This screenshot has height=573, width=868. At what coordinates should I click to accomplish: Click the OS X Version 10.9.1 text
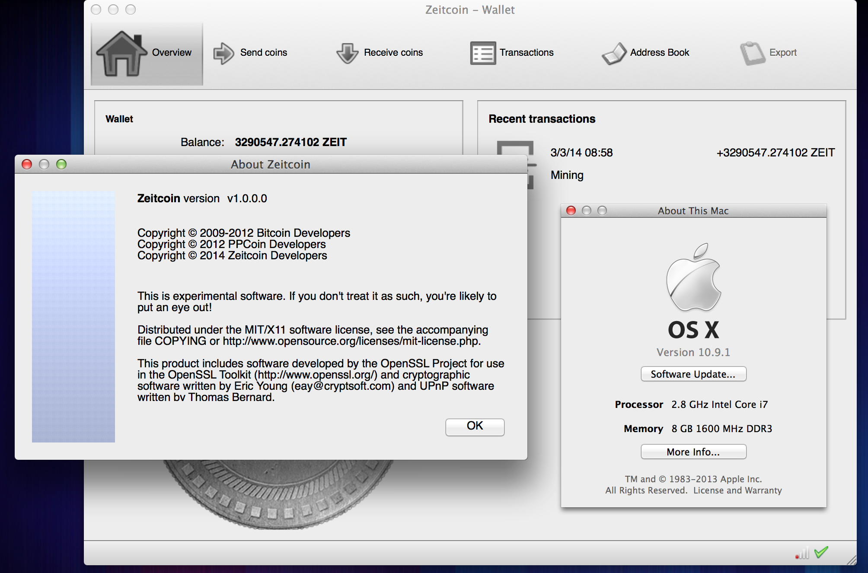tap(693, 353)
